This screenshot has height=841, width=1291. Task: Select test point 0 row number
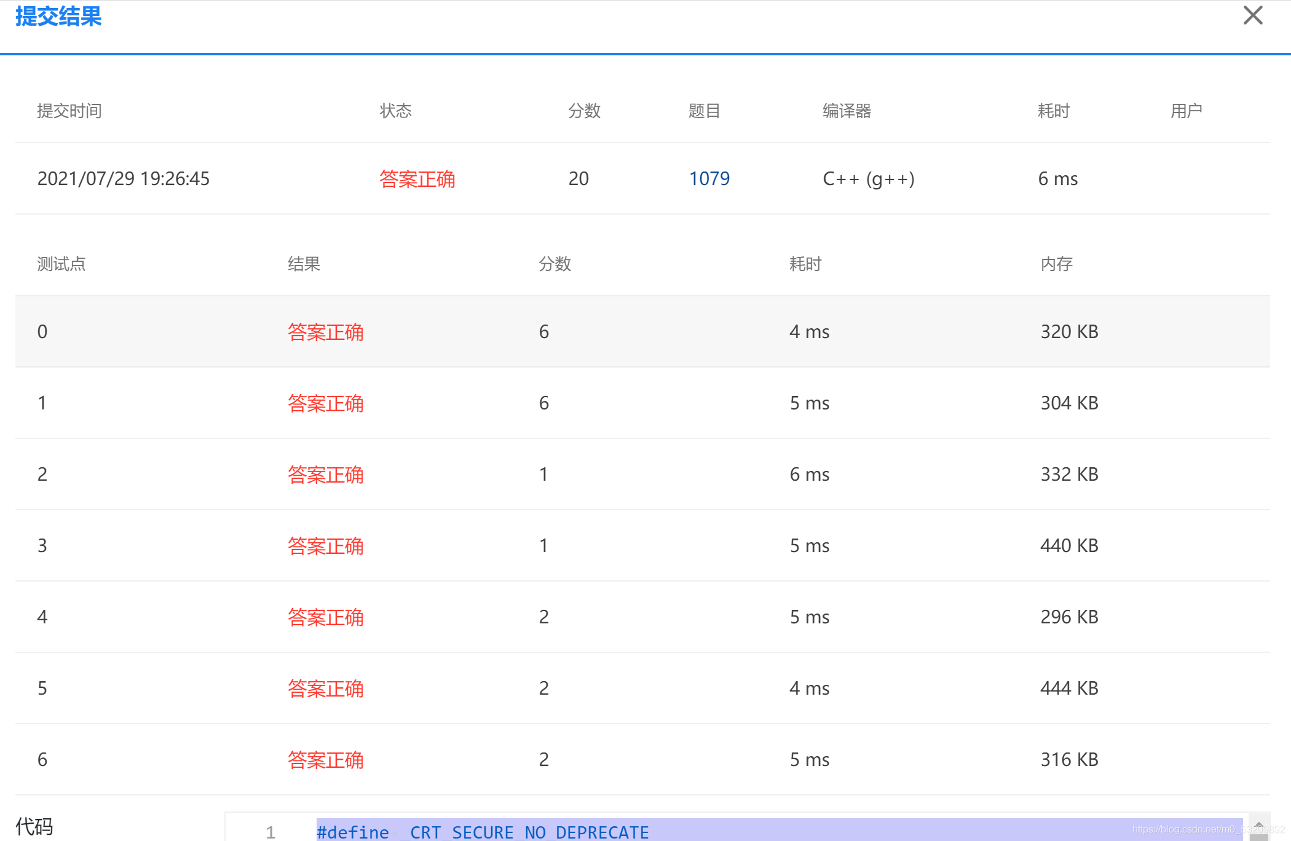42,332
